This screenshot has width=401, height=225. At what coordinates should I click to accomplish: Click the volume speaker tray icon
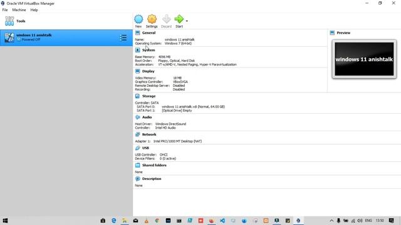tap(360, 221)
